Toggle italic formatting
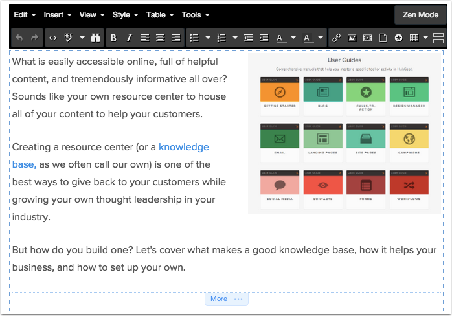Viewport: 452px width, 316px height. point(129,38)
